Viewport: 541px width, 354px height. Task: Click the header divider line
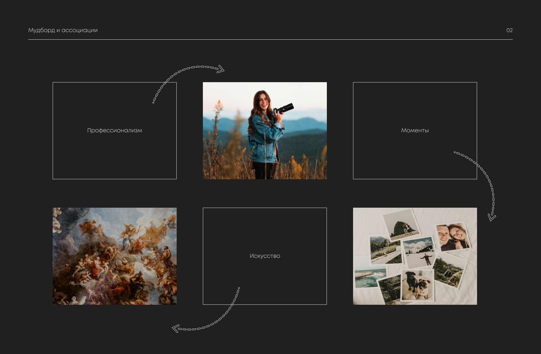pyautogui.click(x=270, y=40)
